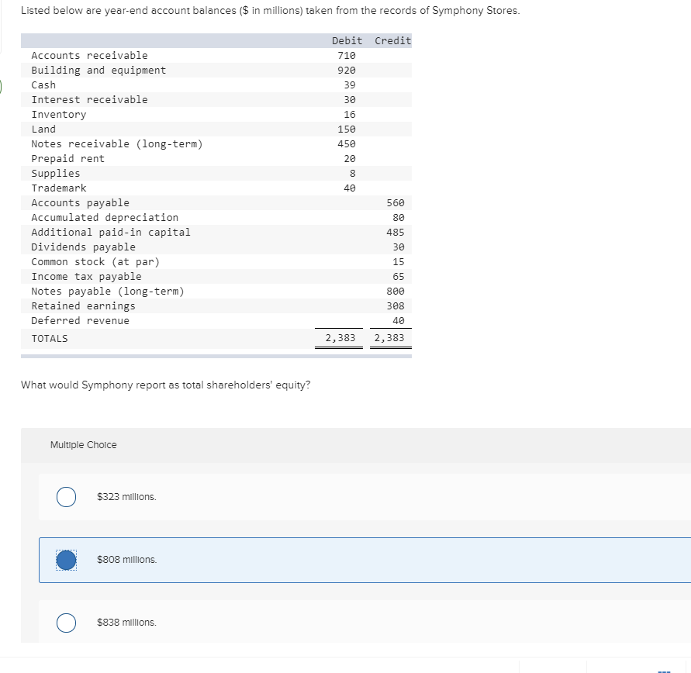Select the Common stock (at par) row
The image size is (691, 673).
pos(155,261)
